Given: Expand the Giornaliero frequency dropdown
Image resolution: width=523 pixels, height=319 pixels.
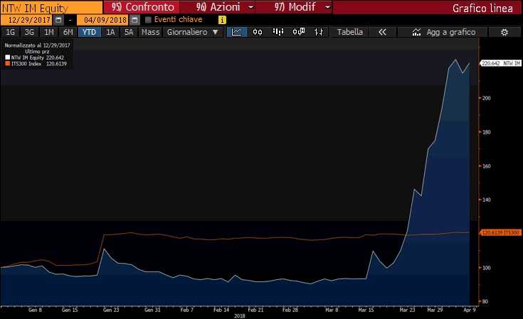Looking at the screenshot, I should tap(192, 33).
